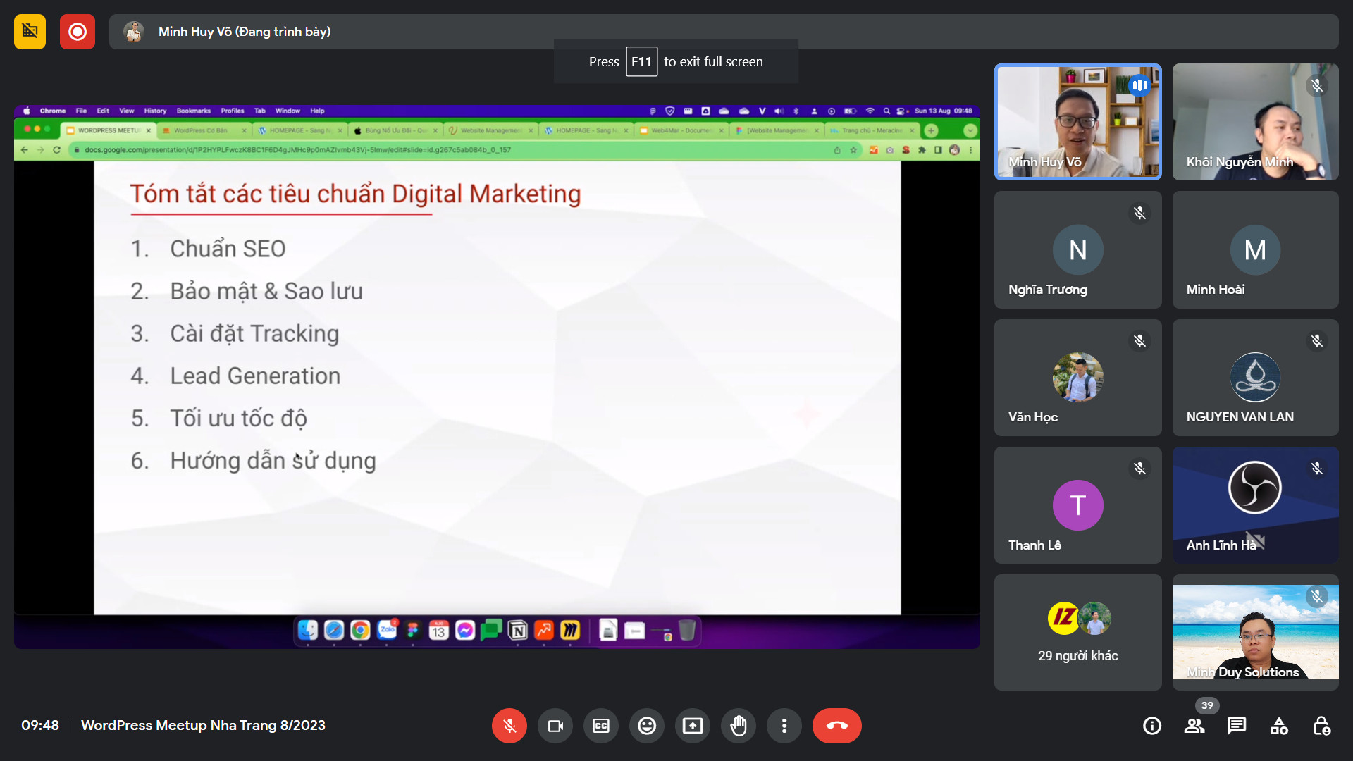
Task: Open the activities panel
Action: pyautogui.click(x=1279, y=726)
